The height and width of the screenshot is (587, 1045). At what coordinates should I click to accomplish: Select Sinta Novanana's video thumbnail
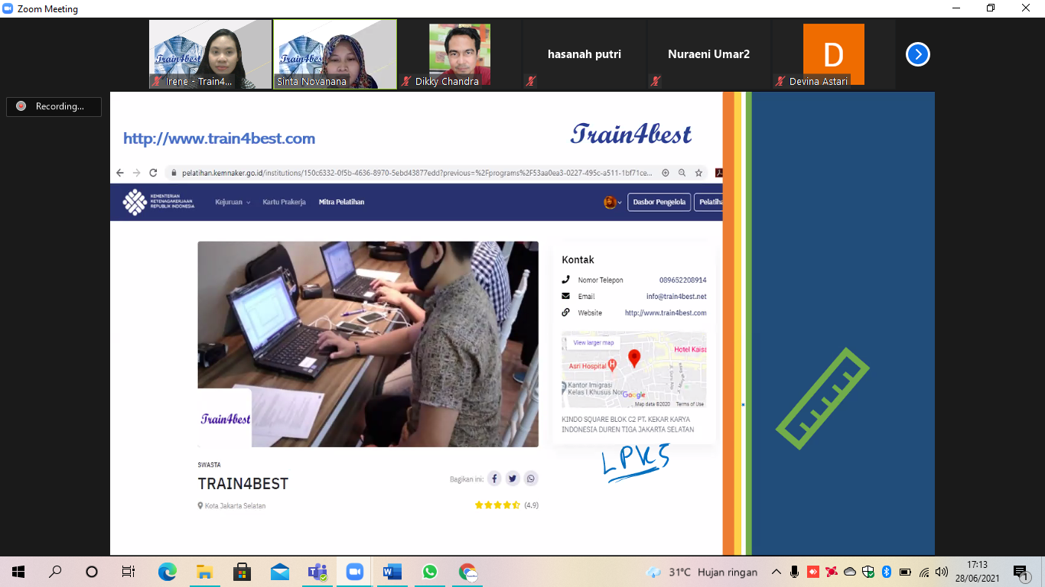[x=334, y=54]
